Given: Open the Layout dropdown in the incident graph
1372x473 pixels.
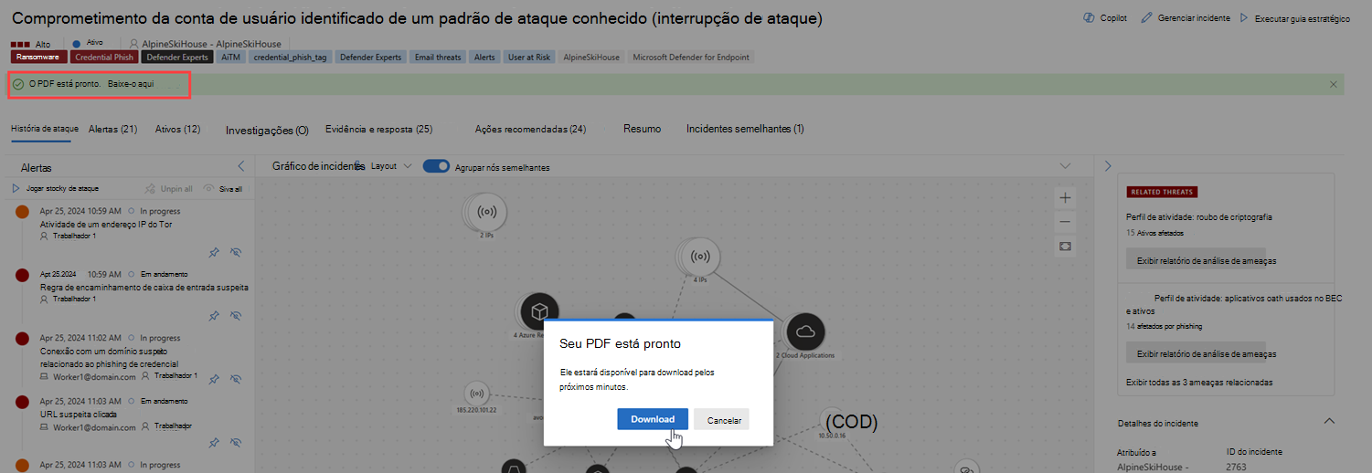Looking at the screenshot, I should (x=391, y=166).
